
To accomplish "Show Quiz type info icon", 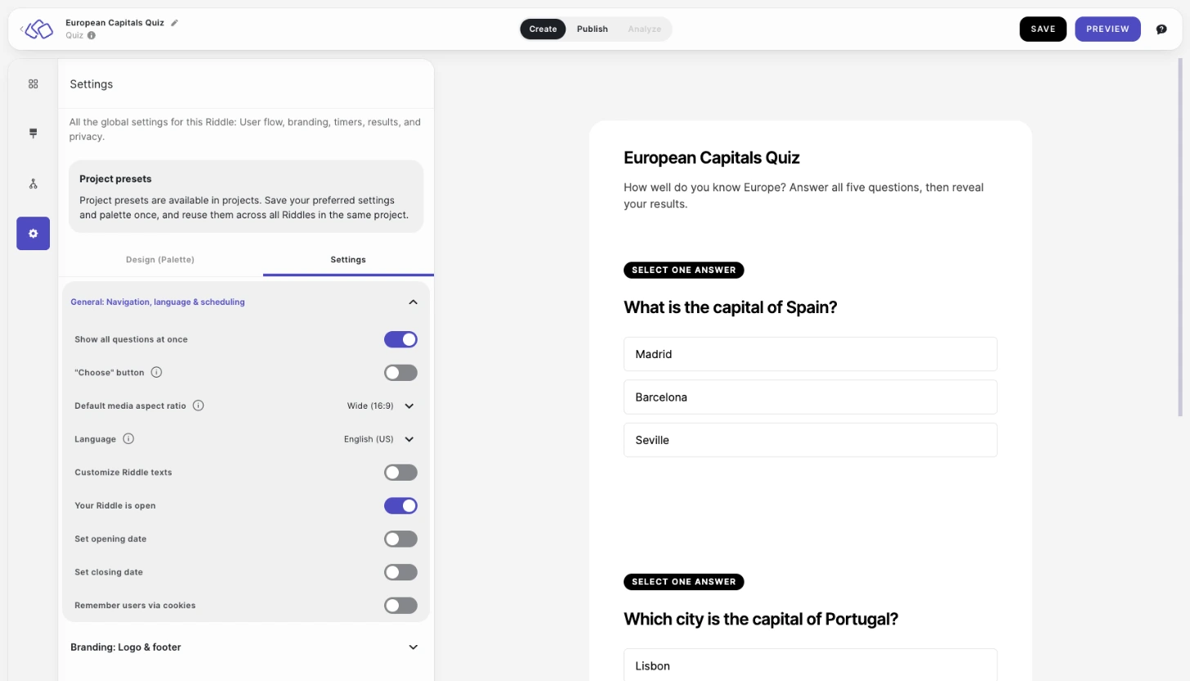I will tap(92, 35).
